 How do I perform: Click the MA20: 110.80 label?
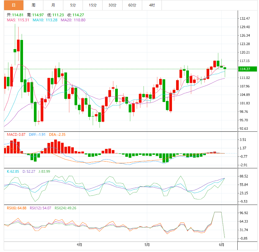pyautogui.click(x=73, y=20)
